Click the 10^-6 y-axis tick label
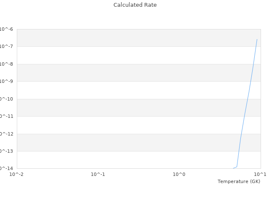Screen dimensions: 269x202 (6, 29)
